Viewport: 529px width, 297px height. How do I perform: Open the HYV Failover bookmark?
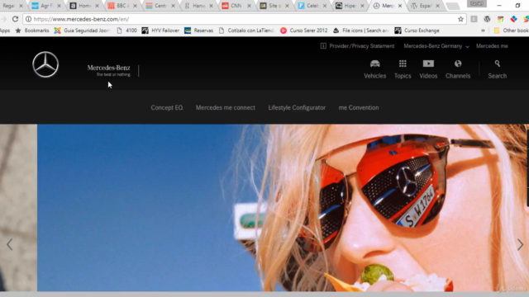[160, 31]
